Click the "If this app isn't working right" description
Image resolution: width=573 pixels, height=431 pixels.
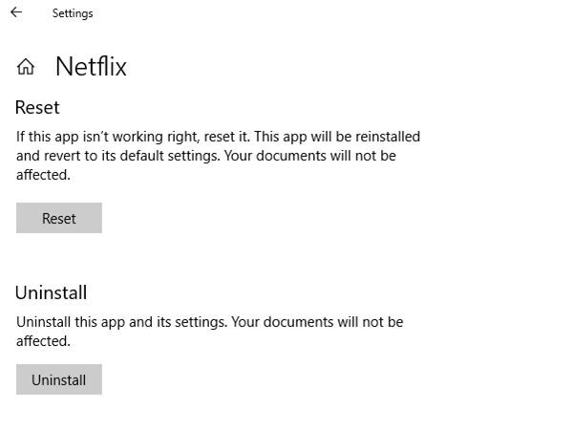(x=218, y=156)
